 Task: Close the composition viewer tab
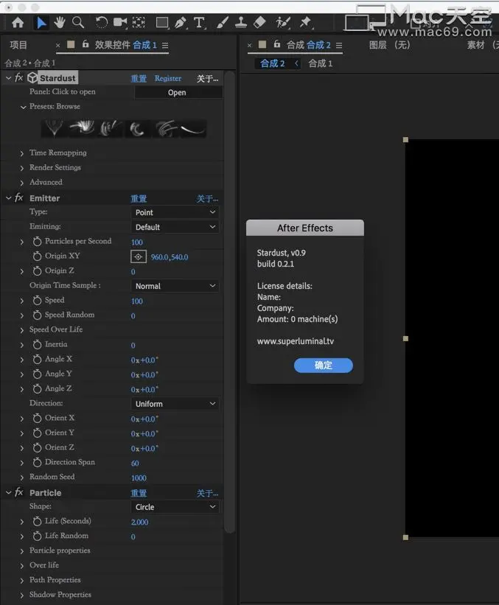249,46
